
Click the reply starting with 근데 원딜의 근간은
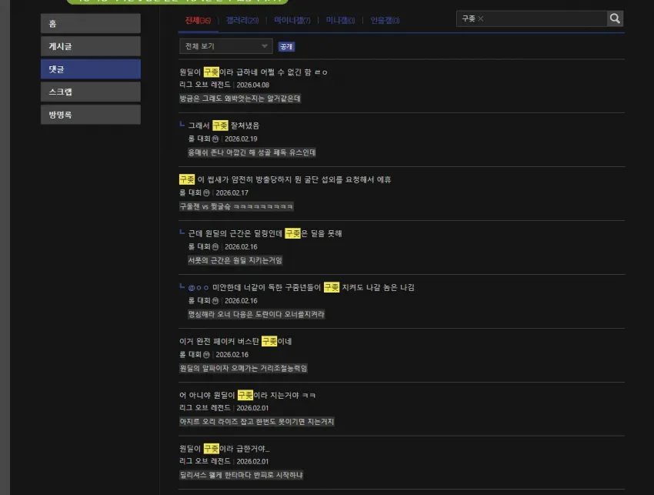tap(265, 233)
